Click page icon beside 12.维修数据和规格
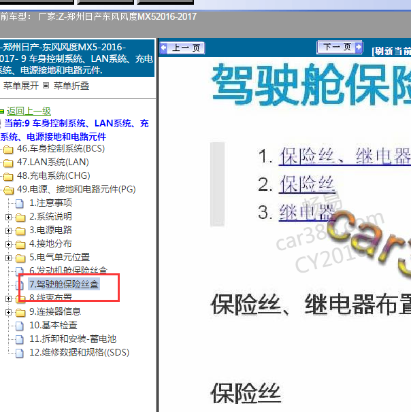Viewport: 411px width, 412px height. (x=20, y=354)
